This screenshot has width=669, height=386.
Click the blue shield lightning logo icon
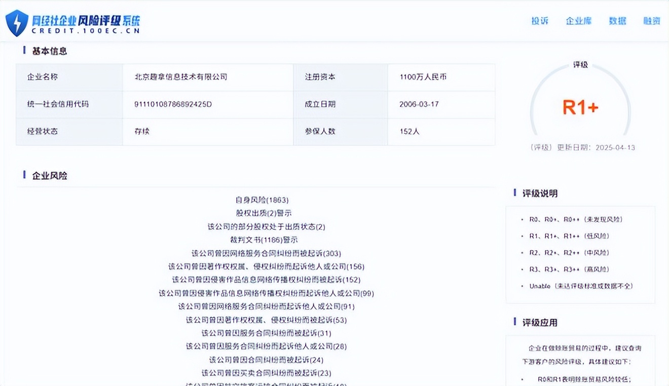click(x=17, y=23)
